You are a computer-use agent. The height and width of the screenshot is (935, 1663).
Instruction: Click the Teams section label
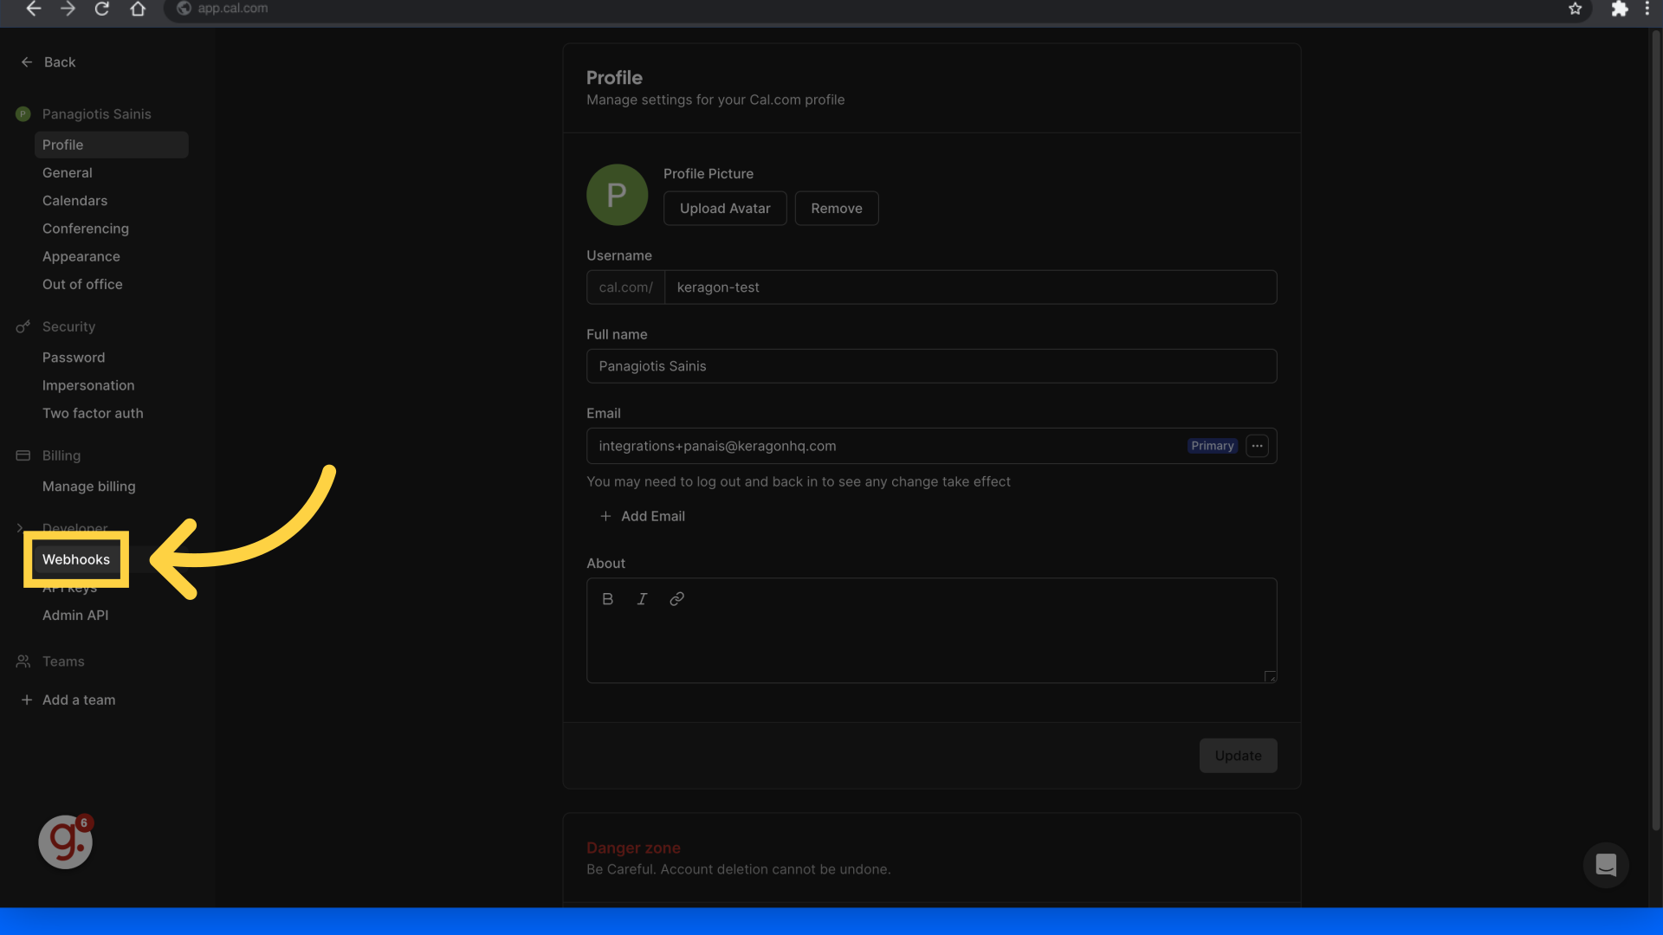[x=63, y=661]
